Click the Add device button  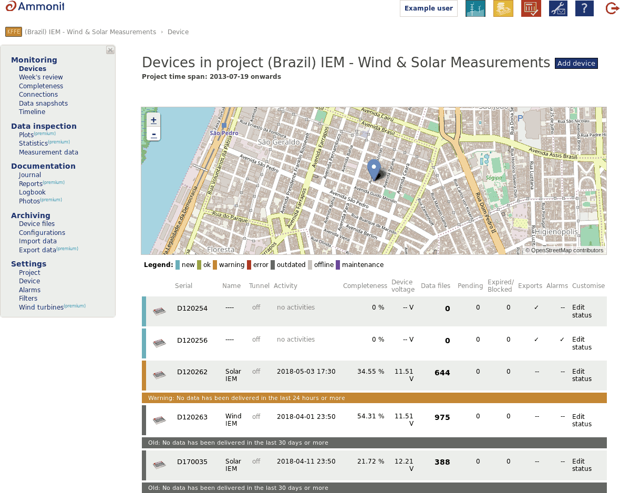coord(576,63)
